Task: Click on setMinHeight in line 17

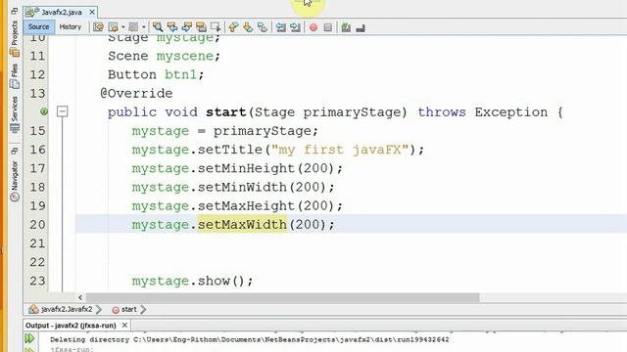Action: point(246,168)
